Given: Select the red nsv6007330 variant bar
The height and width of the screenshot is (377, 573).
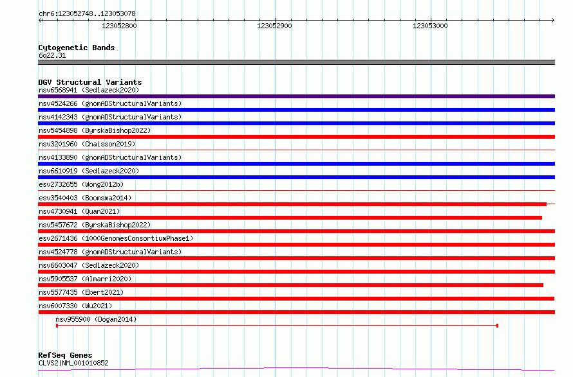Looking at the screenshot, I should pyautogui.click(x=296, y=312).
